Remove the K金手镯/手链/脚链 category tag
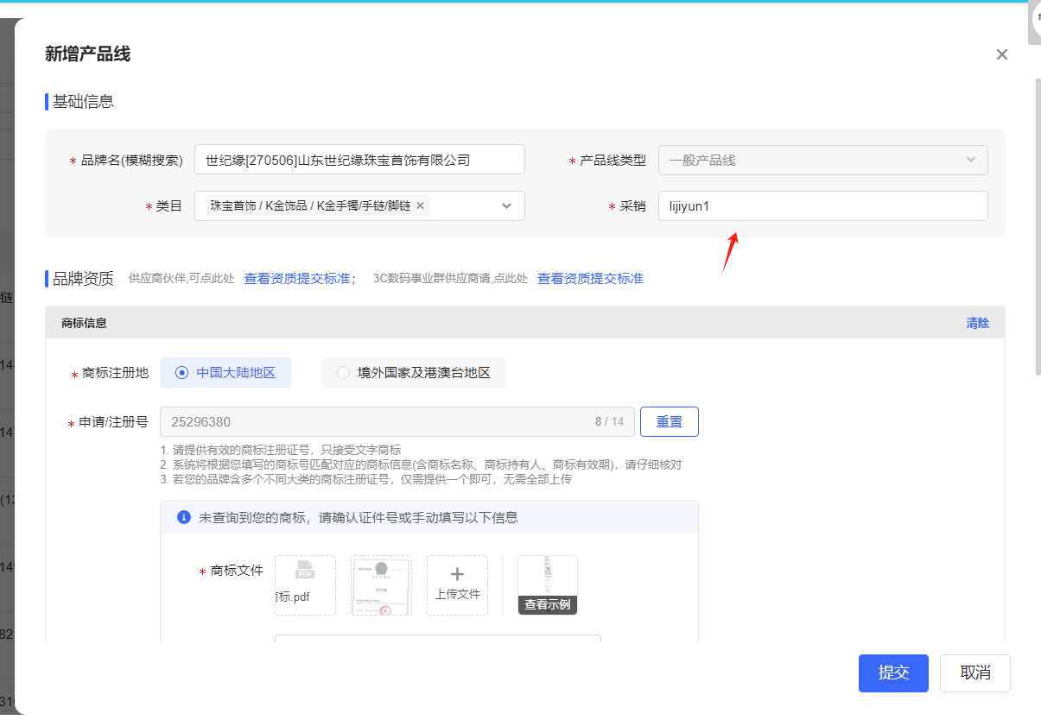Viewport: 1041px width, 720px height. tap(420, 205)
